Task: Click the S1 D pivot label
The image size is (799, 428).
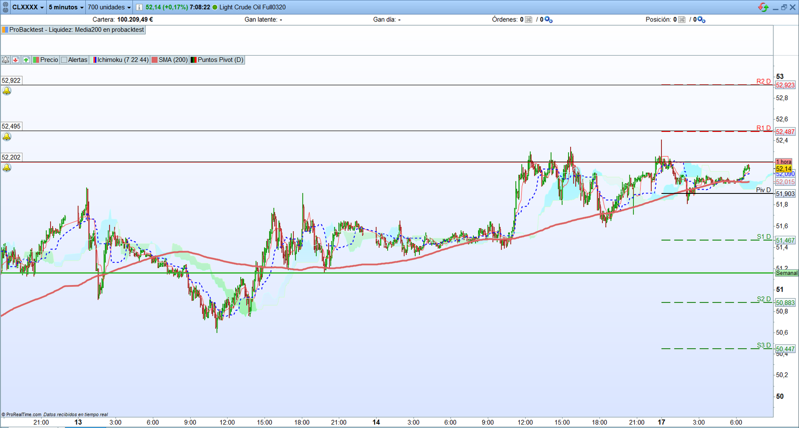Action: [x=763, y=237]
